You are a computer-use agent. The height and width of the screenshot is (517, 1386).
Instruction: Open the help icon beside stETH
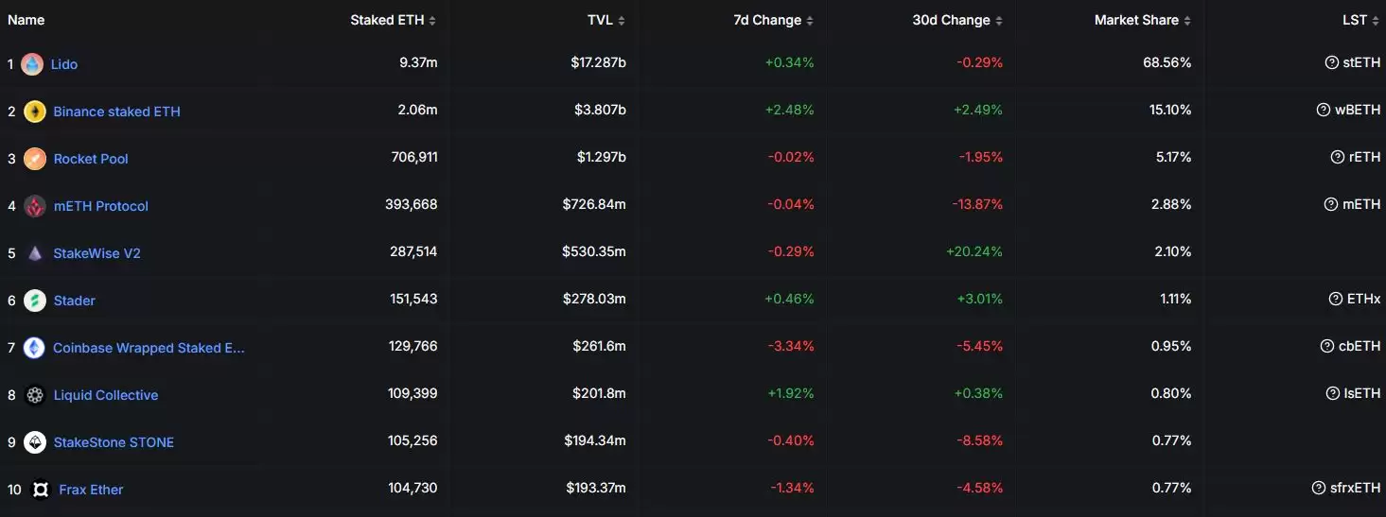tap(1332, 62)
